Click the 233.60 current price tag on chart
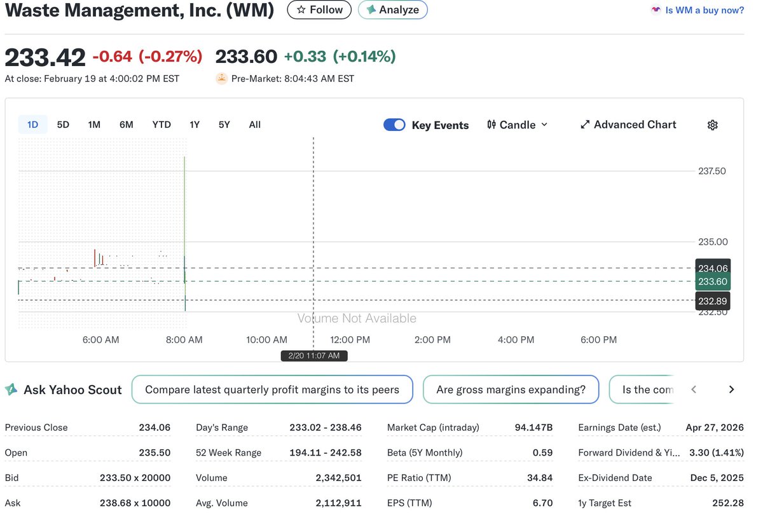763x516 pixels. 713,282
